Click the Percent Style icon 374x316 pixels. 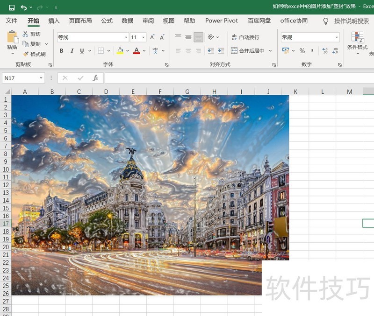pyautogui.click(x=302, y=51)
